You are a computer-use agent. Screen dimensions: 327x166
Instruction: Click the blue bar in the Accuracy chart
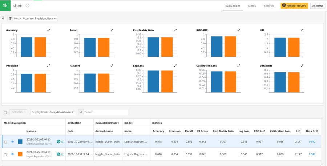tap(27, 47)
